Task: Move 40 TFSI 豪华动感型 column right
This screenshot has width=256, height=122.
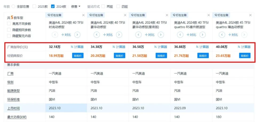Action: coord(119,34)
